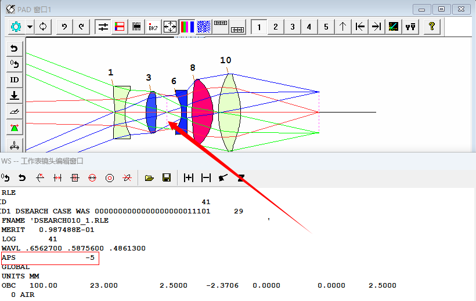
Task: Select configuration button 2
Action: coord(276,27)
